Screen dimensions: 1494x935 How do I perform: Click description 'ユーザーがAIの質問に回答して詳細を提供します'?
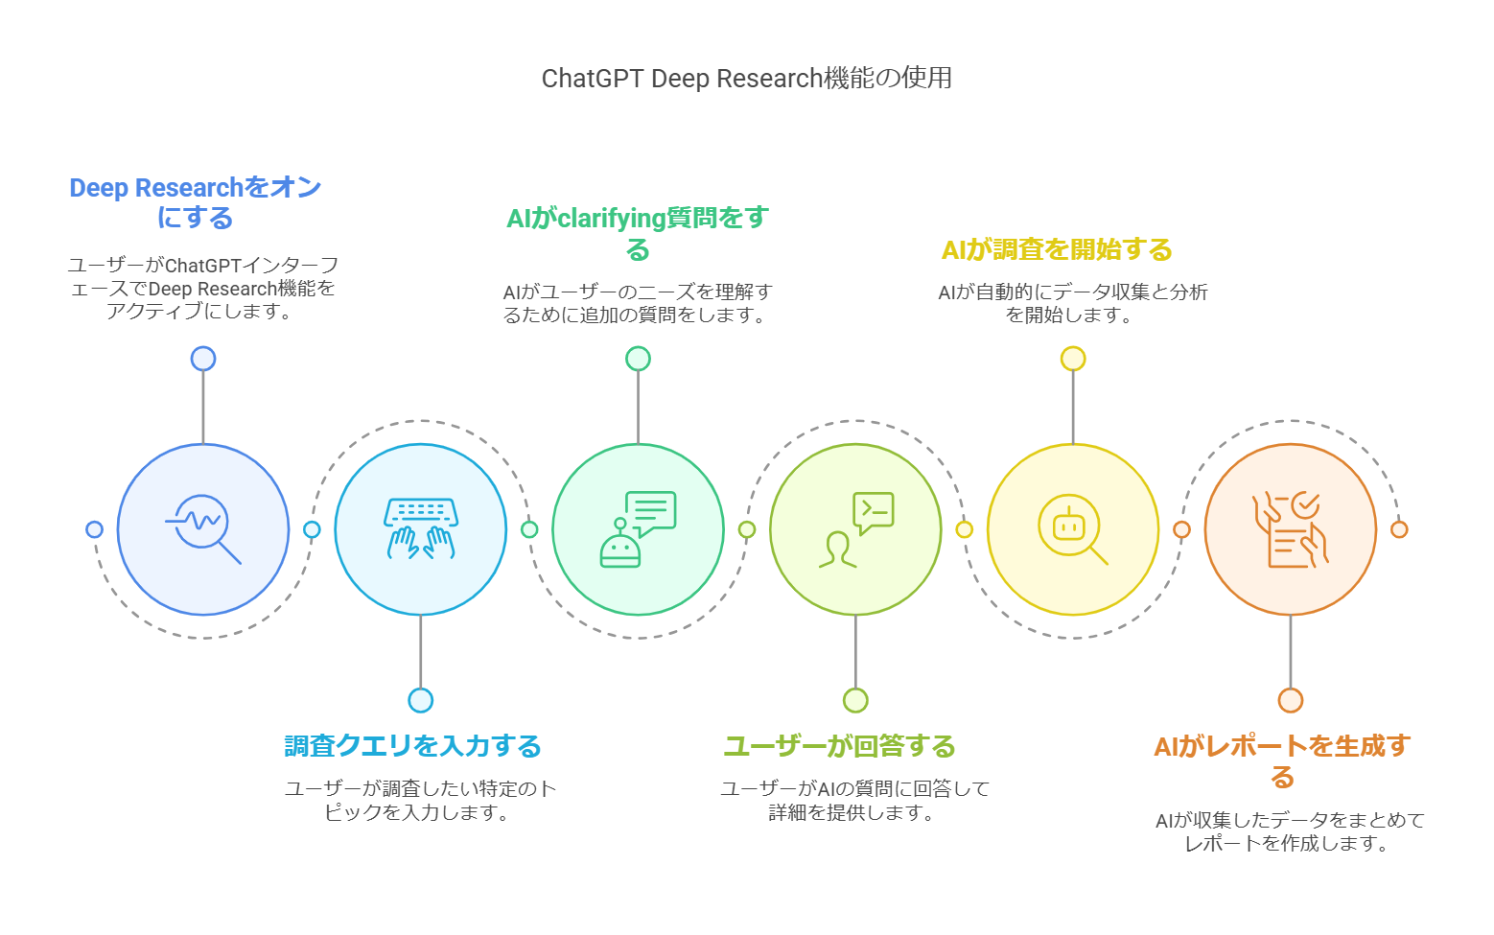point(853,801)
